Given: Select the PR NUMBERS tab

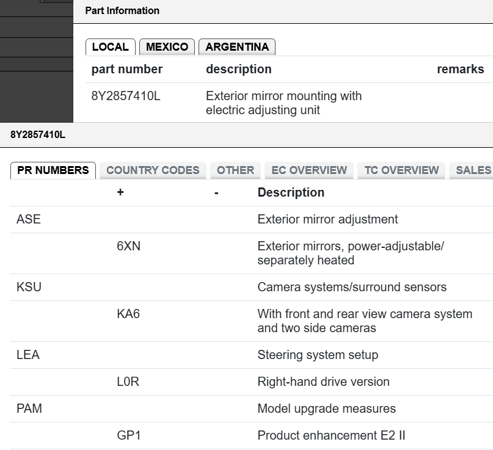Looking at the screenshot, I should (x=53, y=170).
